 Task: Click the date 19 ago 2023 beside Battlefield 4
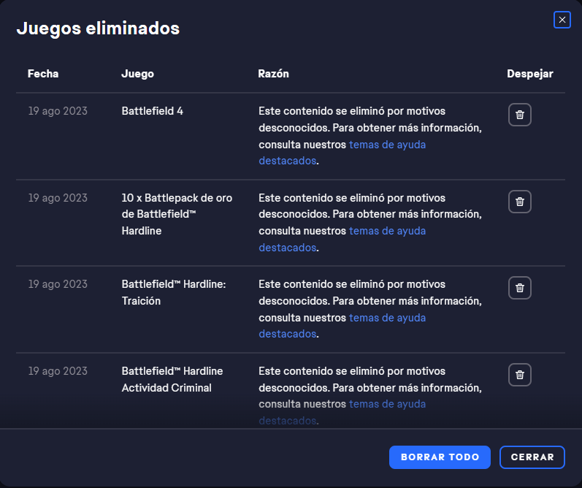(58, 111)
